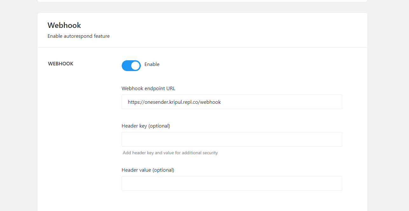Click the white knob of the webhook switch
The height and width of the screenshot is (211, 409).
click(x=135, y=66)
